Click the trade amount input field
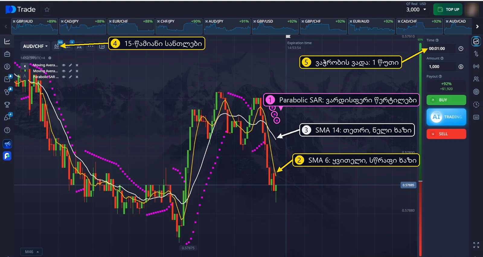 click(442, 67)
